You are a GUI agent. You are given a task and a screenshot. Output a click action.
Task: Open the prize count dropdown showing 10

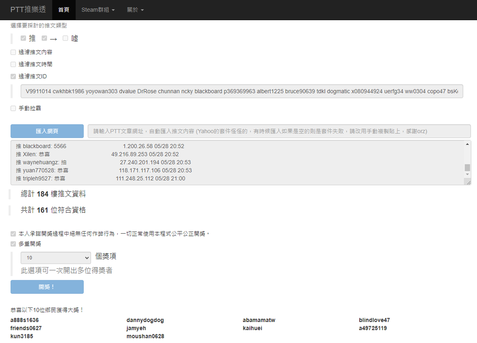pos(56,258)
